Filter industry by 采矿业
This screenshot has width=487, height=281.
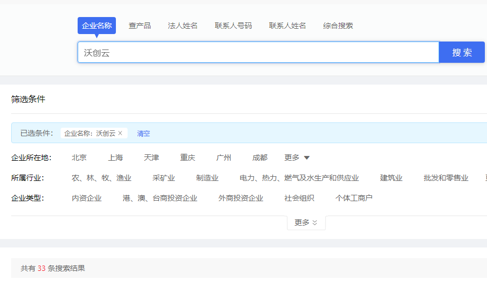pos(164,178)
